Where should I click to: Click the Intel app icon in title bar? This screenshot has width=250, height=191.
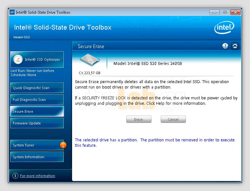12,12
